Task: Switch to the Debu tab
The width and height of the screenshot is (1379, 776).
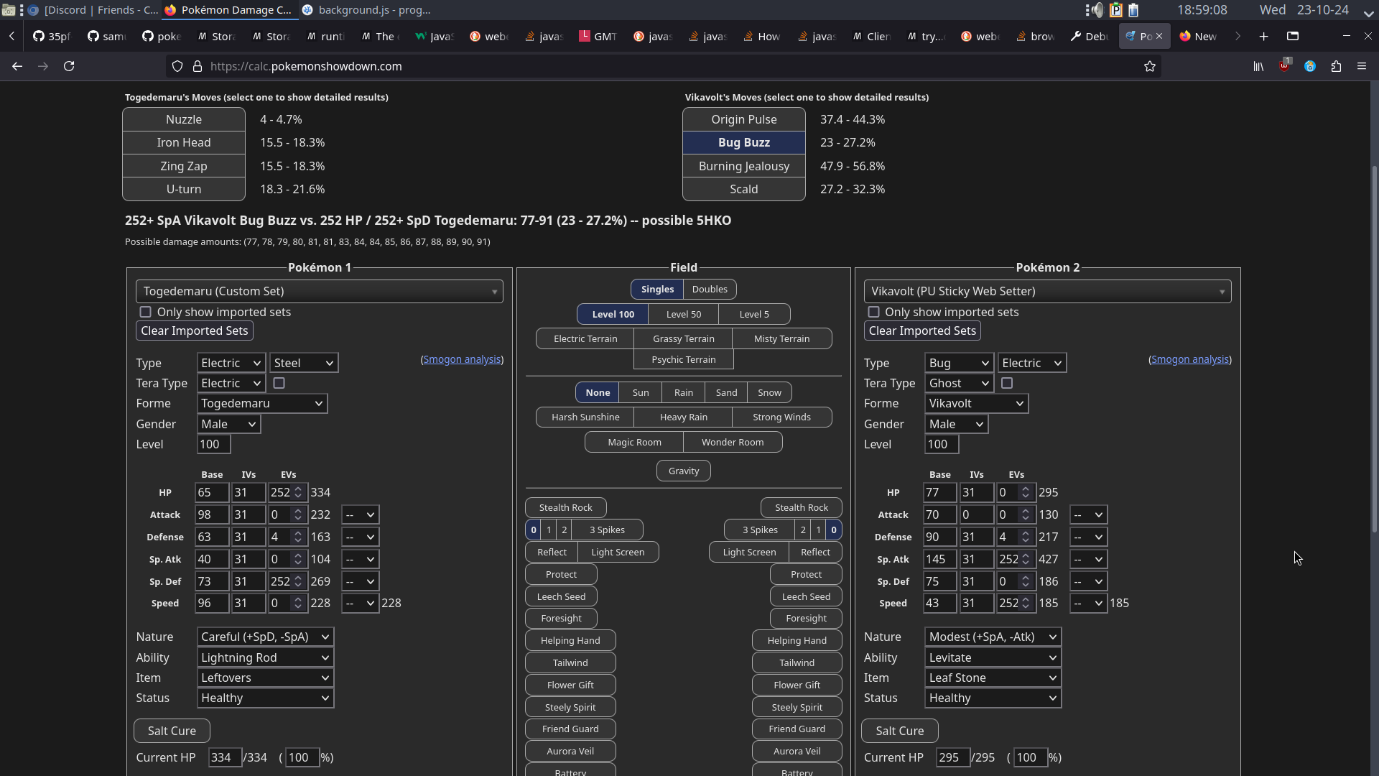Action: (x=1090, y=36)
